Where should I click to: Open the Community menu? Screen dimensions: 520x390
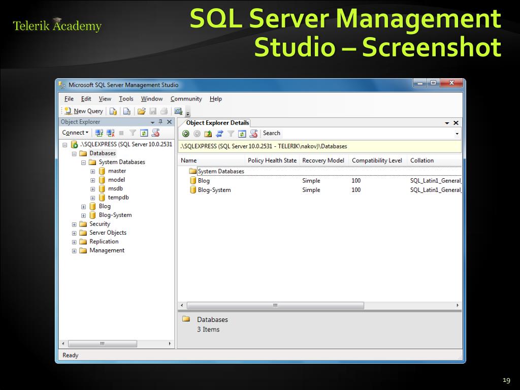tap(186, 99)
